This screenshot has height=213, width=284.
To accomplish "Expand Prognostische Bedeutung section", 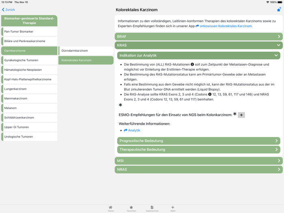I will [198, 141].
